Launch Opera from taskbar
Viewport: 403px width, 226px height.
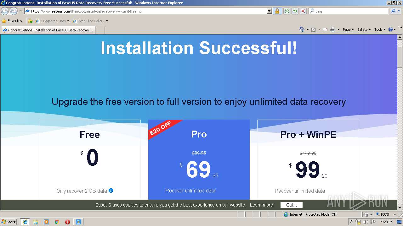pos(67,222)
